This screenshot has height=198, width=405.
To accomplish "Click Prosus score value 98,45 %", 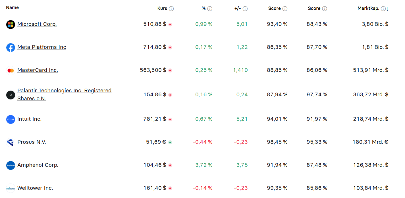I will tap(277, 142).
